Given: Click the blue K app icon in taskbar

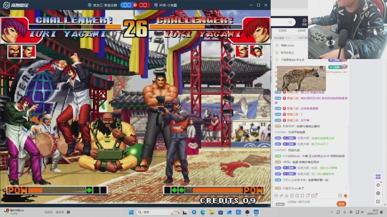Looking at the screenshot, I should [x=238, y=212].
